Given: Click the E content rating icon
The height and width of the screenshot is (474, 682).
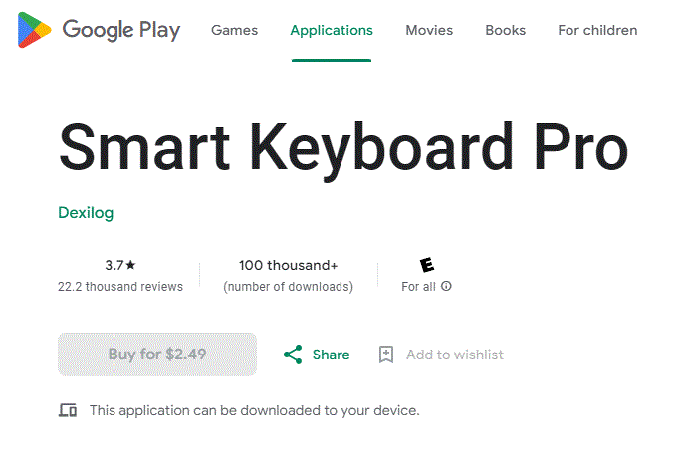Looking at the screenshot, I should pos(427,265).
